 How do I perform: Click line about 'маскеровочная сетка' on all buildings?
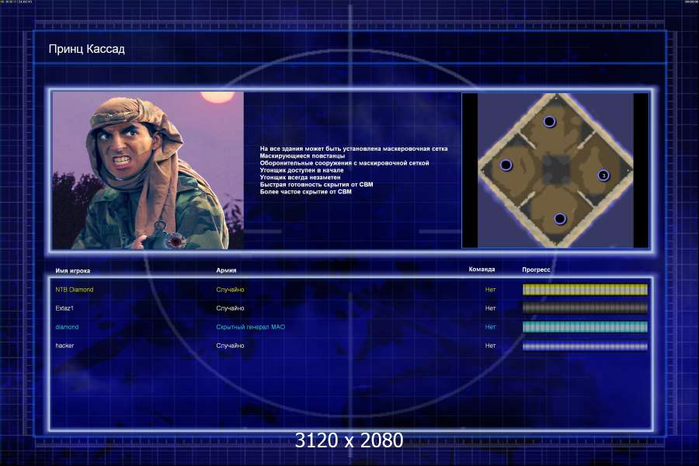coord(354,149)
